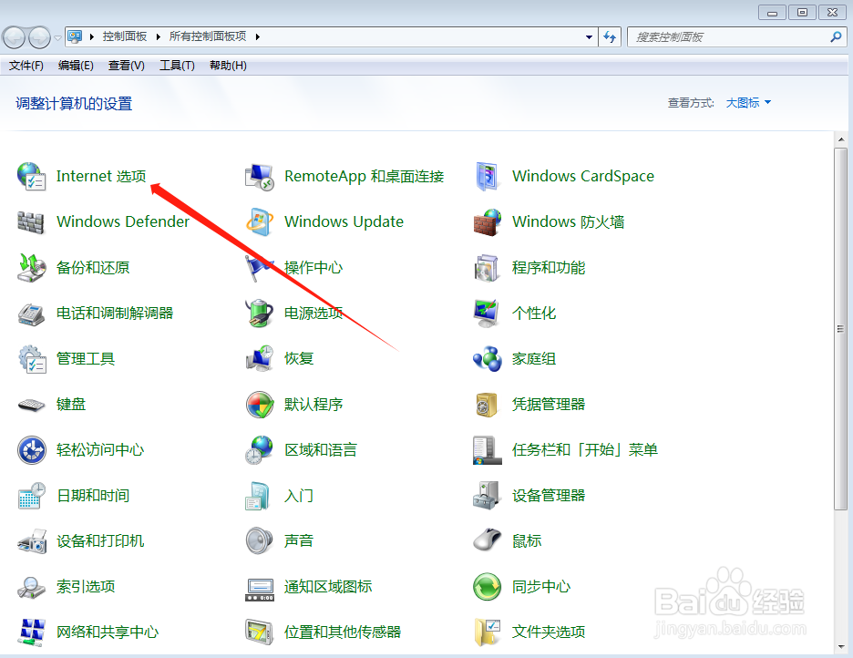The width and height of the screenshot is (853, 658).
Task: Click the 区域和语言 globe clock icon
Action: click(260, 450)
